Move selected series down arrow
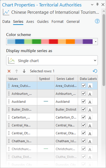 [x=24, y=71]
